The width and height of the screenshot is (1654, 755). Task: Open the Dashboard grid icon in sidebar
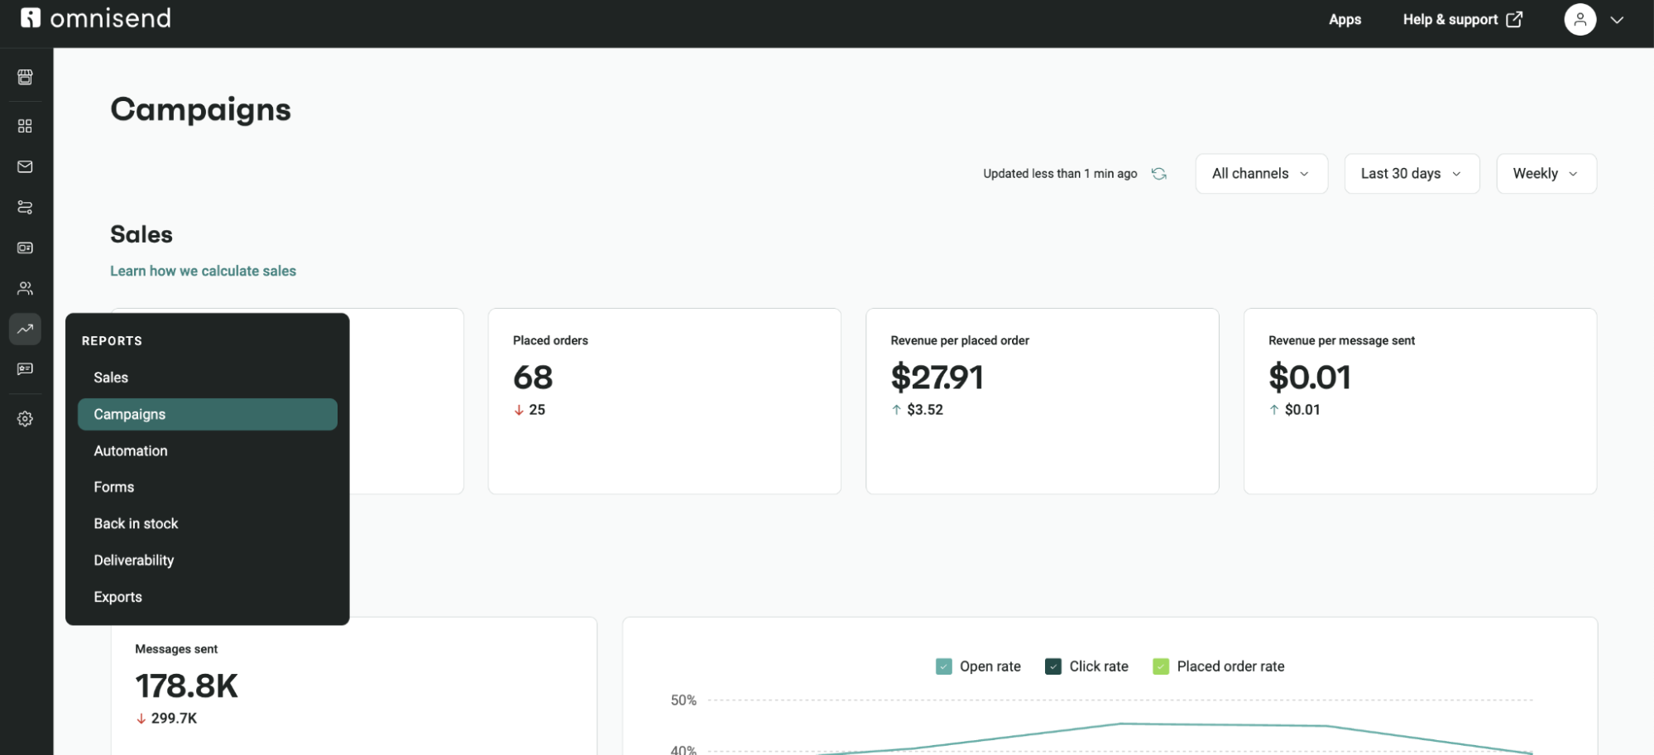click(x=25, y=126)
